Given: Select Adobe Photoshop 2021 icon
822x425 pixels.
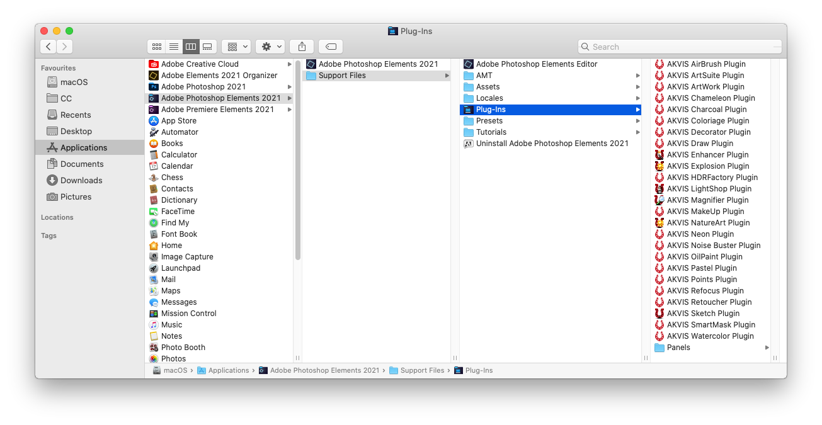Looking at the screenshot, I should point(154,87).
